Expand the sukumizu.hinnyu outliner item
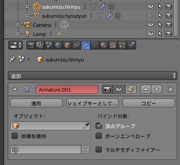 coord(27,7)
